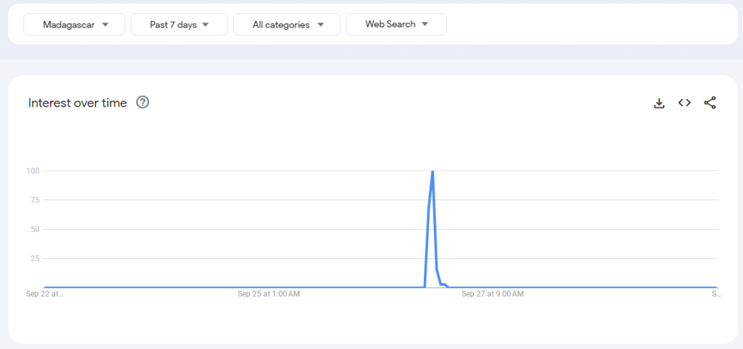Click the Interest over time heading
Image resolution: width=743 pixels, height=349 pixels.
click(78, 103)
